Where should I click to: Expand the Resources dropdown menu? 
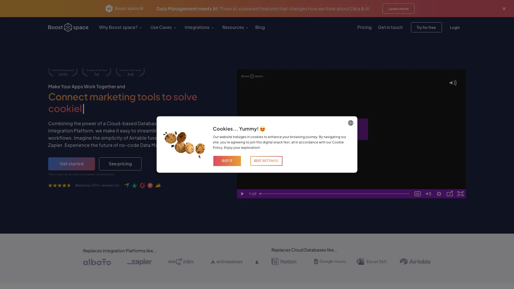pos(235,27)
